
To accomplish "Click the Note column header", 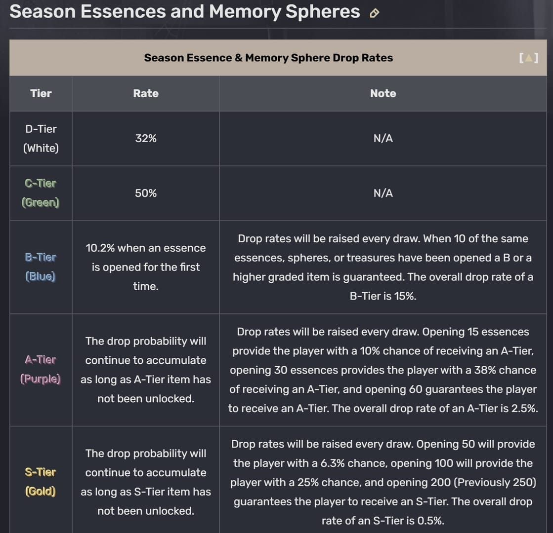I will click(383, 93).
